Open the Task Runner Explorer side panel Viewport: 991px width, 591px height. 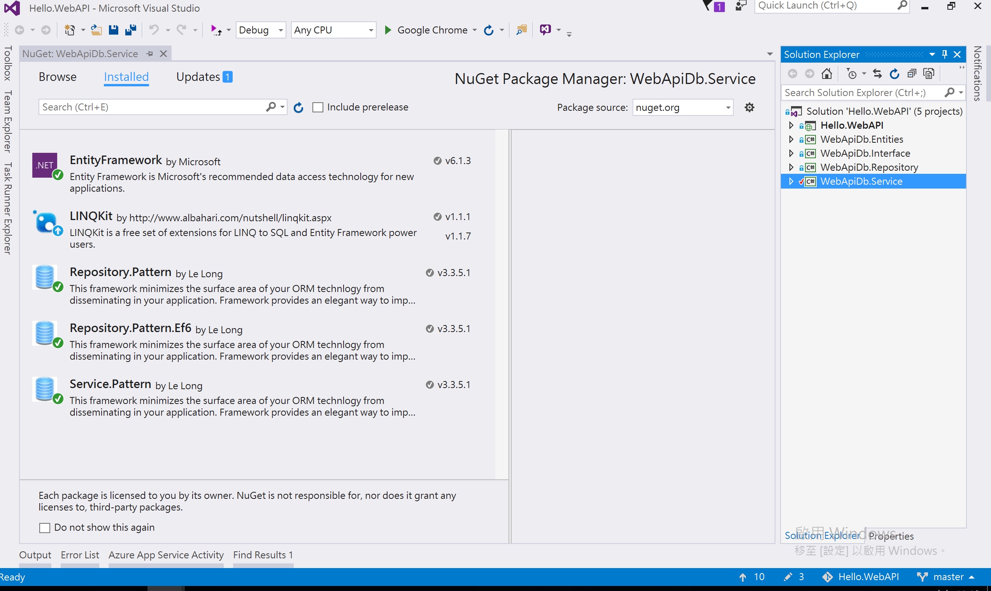8,208
